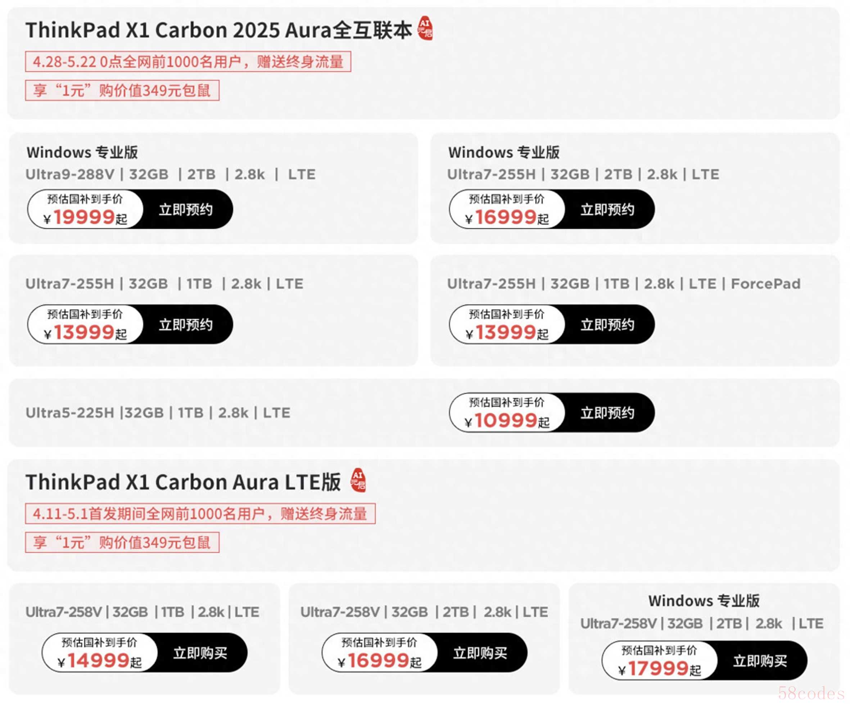
Task: Click 立即预约 for Ultra7-255H 1TB without ForcePad
Action: (x=186, y=325)
